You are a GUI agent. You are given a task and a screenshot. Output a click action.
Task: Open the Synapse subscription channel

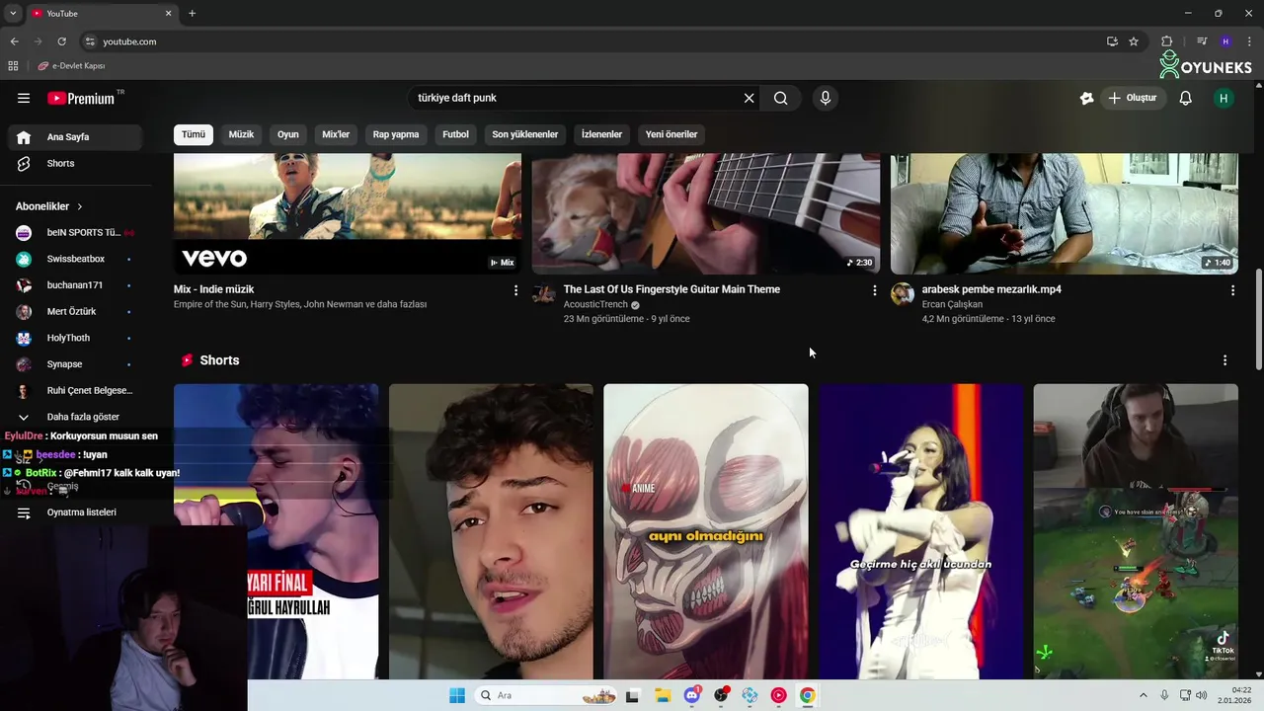(75, 364)
